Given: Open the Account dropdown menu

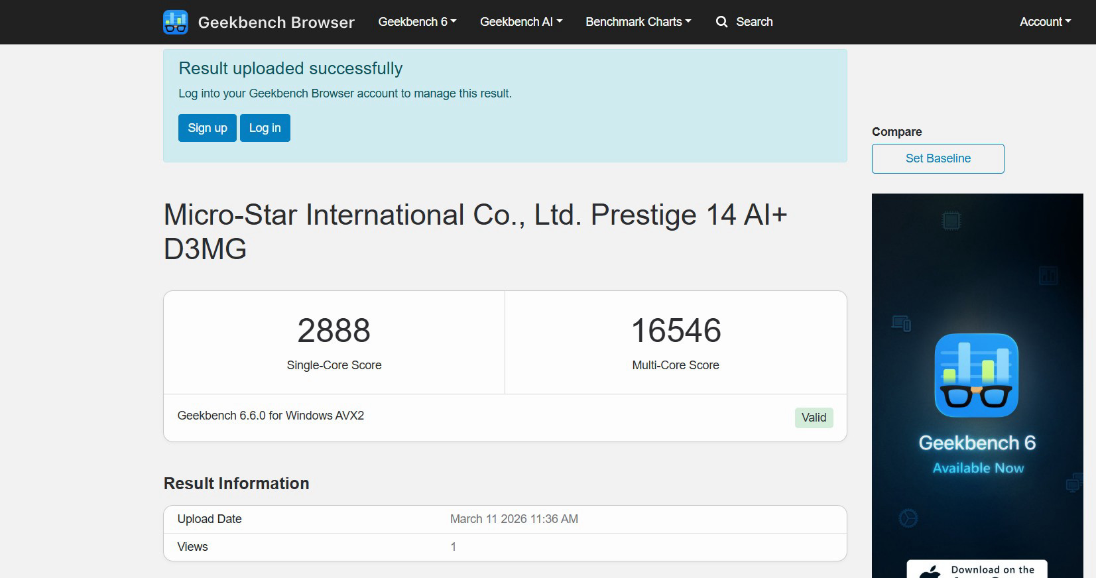Looking at the screenshot, I should point(1045,22).
